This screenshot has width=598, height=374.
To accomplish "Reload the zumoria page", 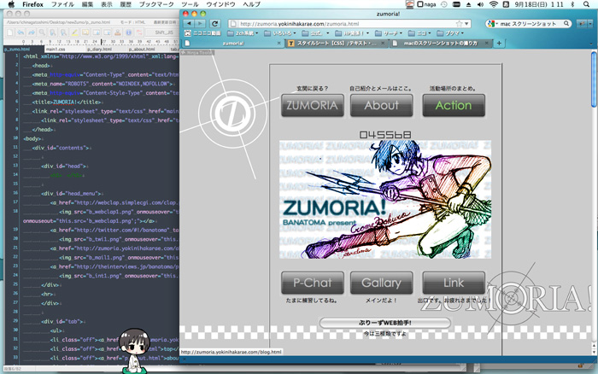I will coord(214,24).
